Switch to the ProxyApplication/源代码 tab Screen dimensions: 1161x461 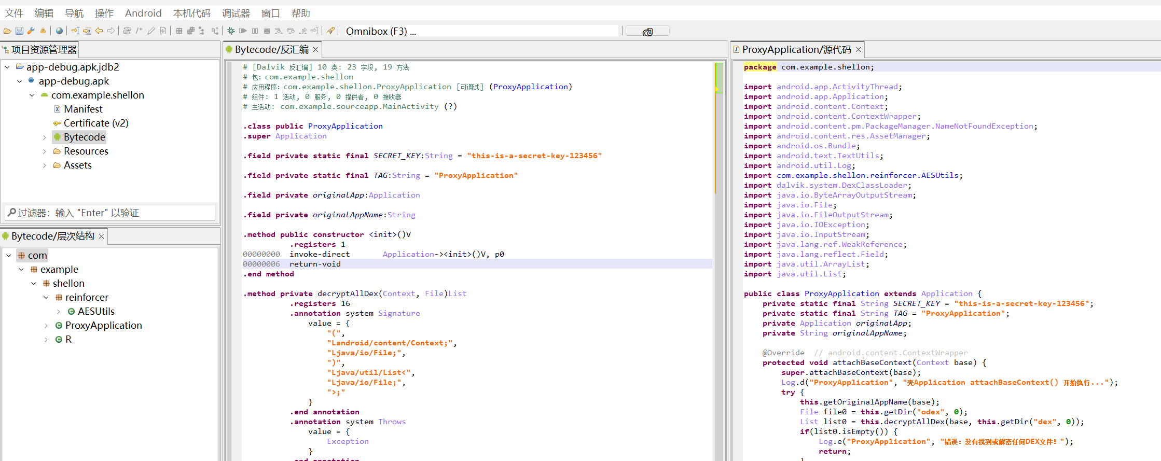click(x=796, y=50)
